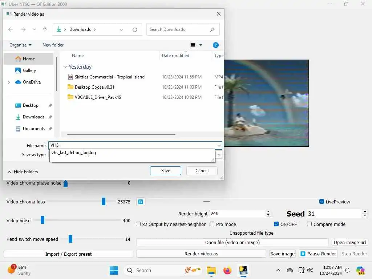Cancel the Render video as dialog
Viewport: 372px width, 279px height.
coord(202,171)
